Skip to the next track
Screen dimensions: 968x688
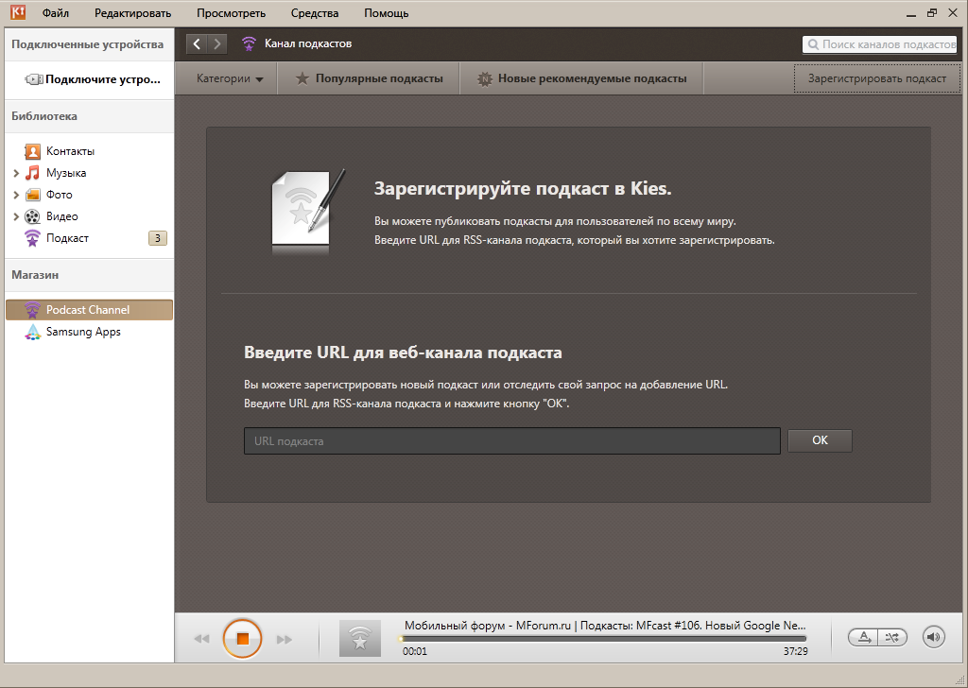coord(284,639)
